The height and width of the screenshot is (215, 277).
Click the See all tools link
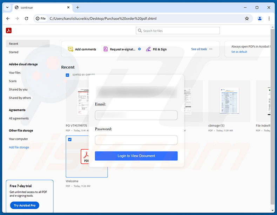click(x=199, y=49)
